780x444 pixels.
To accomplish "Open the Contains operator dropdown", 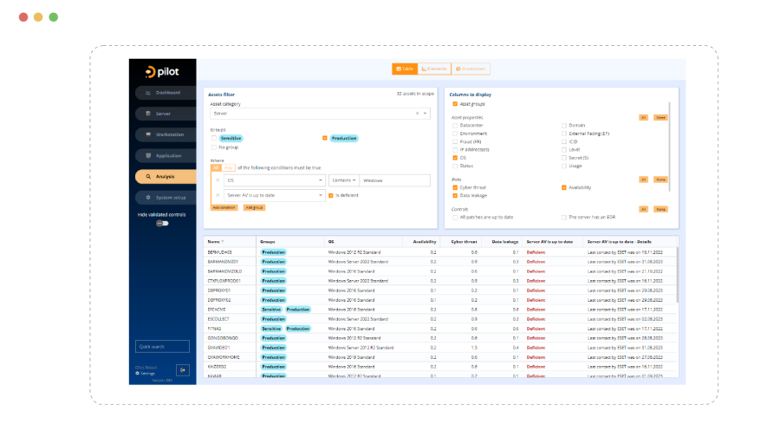I will 343,180.
